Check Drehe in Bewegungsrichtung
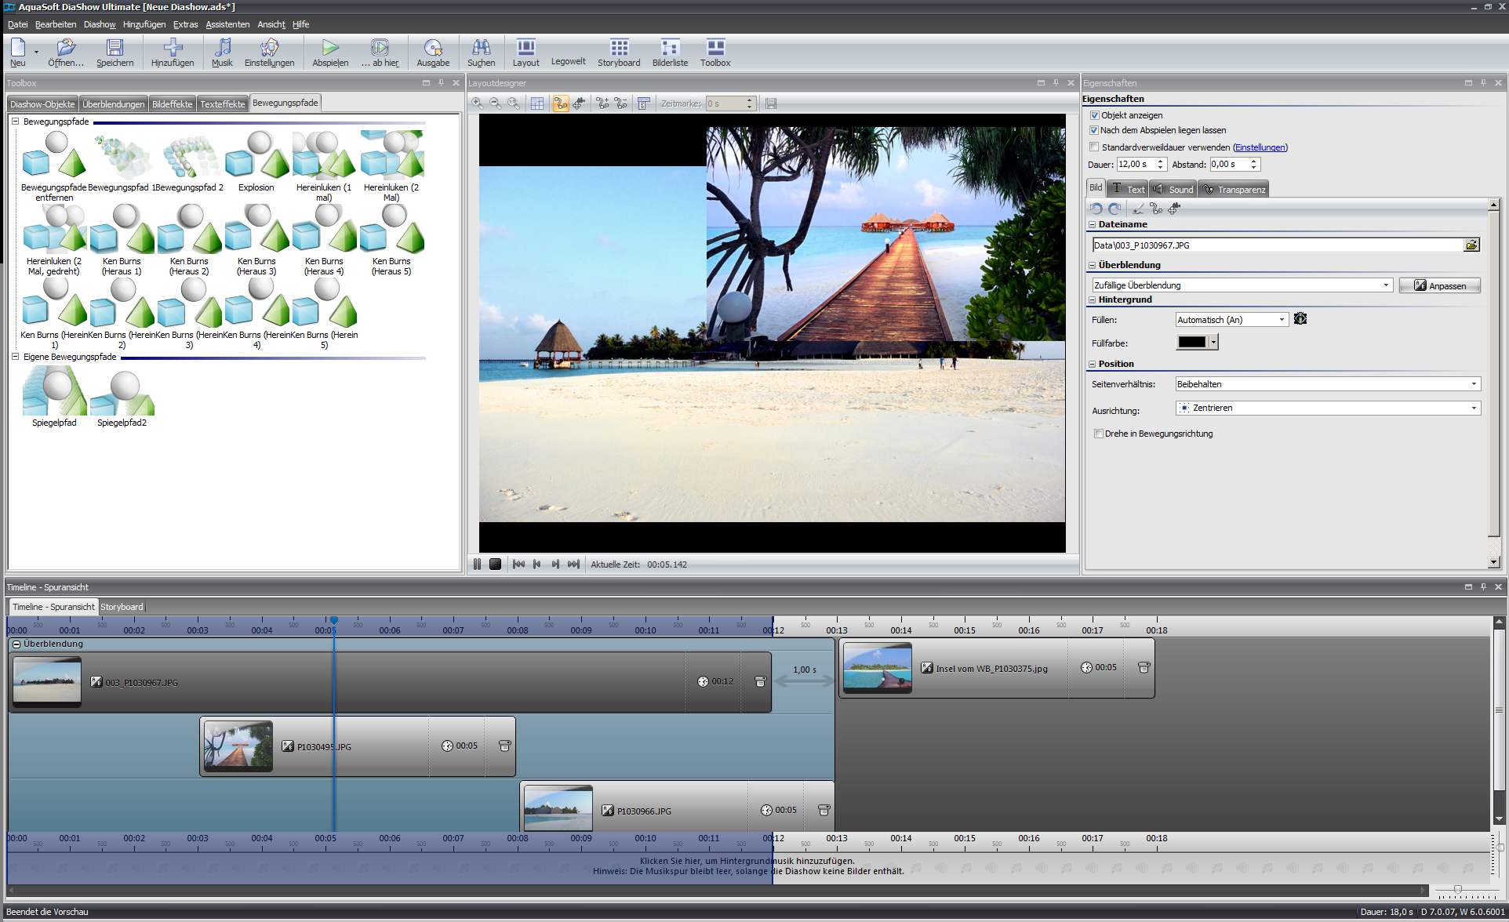The width and height of the screenshot is (1509, 922). [x=1098, y=434]
